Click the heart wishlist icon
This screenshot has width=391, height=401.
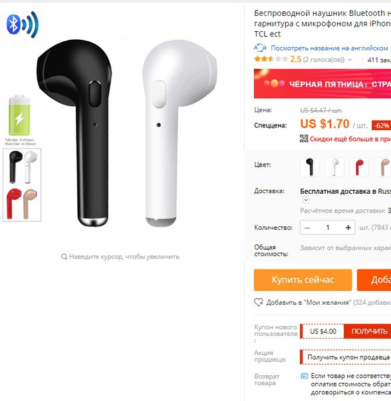pos(259,302)
